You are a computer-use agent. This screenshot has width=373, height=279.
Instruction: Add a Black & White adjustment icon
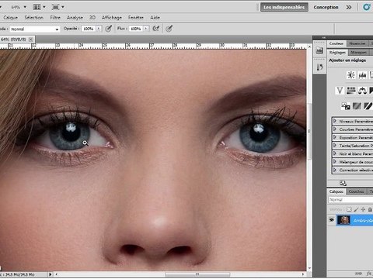[x=371, y=91]
